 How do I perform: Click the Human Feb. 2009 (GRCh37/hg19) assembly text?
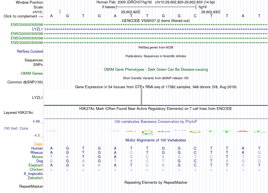tap(124, 2)
